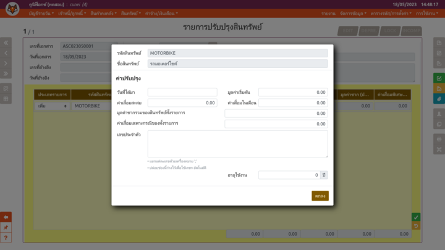This screenshot has width=445, height=250.
Task: Click the stamp icon in right sidebar
Action: [439, 114]
